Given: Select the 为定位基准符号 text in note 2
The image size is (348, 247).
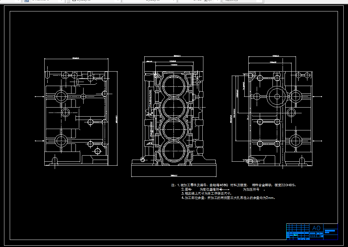Looking at the screenshot, I should (211, 190).
